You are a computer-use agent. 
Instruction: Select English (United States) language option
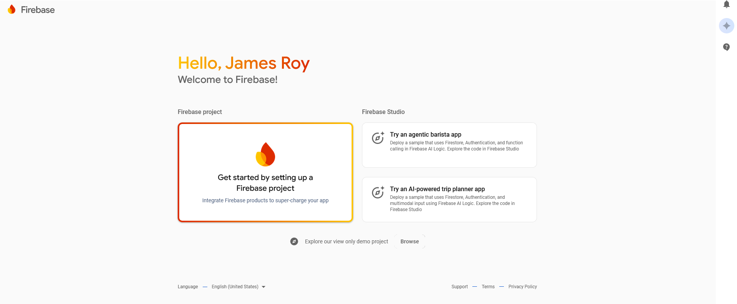[235, 287]
